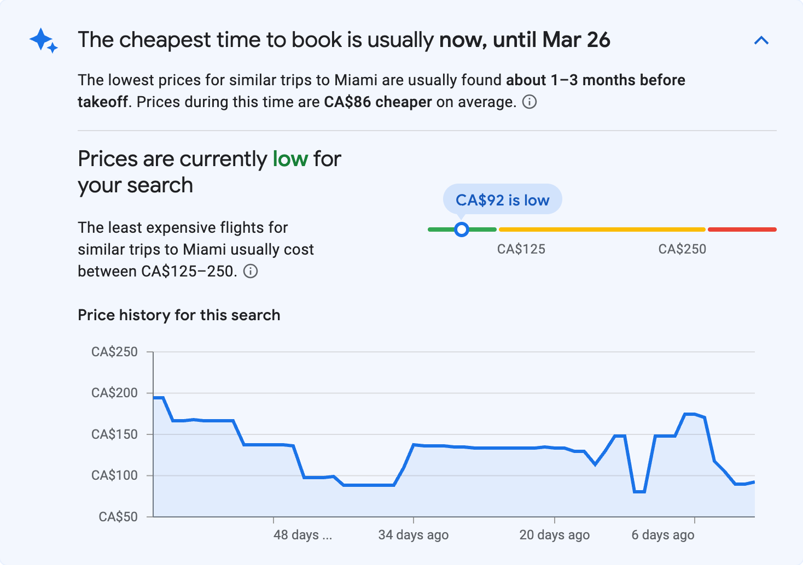Click the info icon beside CA$125–250 text
This screenshot has width=803, height=565.
(x=251, y=271)
